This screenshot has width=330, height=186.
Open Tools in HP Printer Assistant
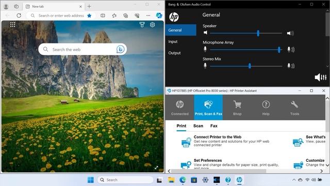294,107
